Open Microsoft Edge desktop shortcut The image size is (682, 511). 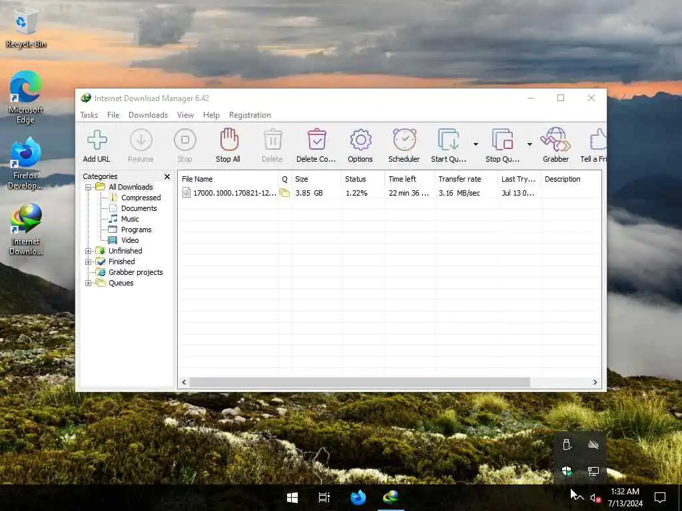point(25,97)
